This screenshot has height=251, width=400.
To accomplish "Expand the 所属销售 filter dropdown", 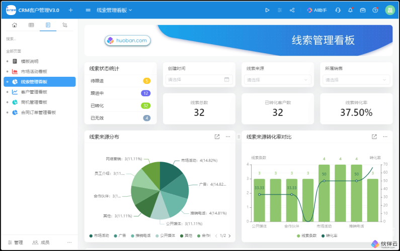I will click(356, 79).
